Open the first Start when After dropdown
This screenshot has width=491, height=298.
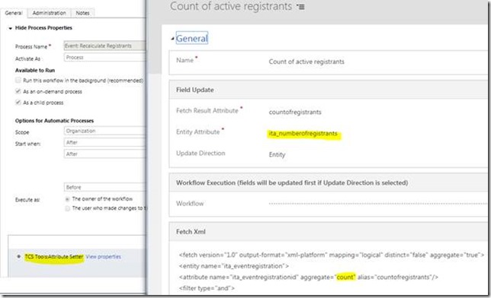[104, 142]
